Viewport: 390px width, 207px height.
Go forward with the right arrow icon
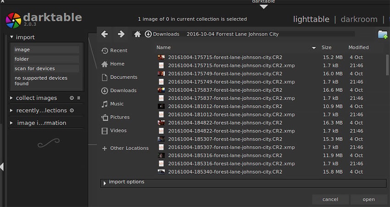(121, 34)
